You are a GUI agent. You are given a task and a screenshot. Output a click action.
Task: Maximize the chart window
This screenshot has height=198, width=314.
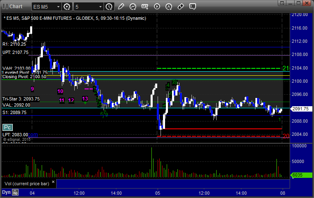point(299,3)
